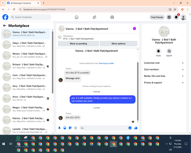
Task: Open a new browser tab
Action: click(44, 3)
